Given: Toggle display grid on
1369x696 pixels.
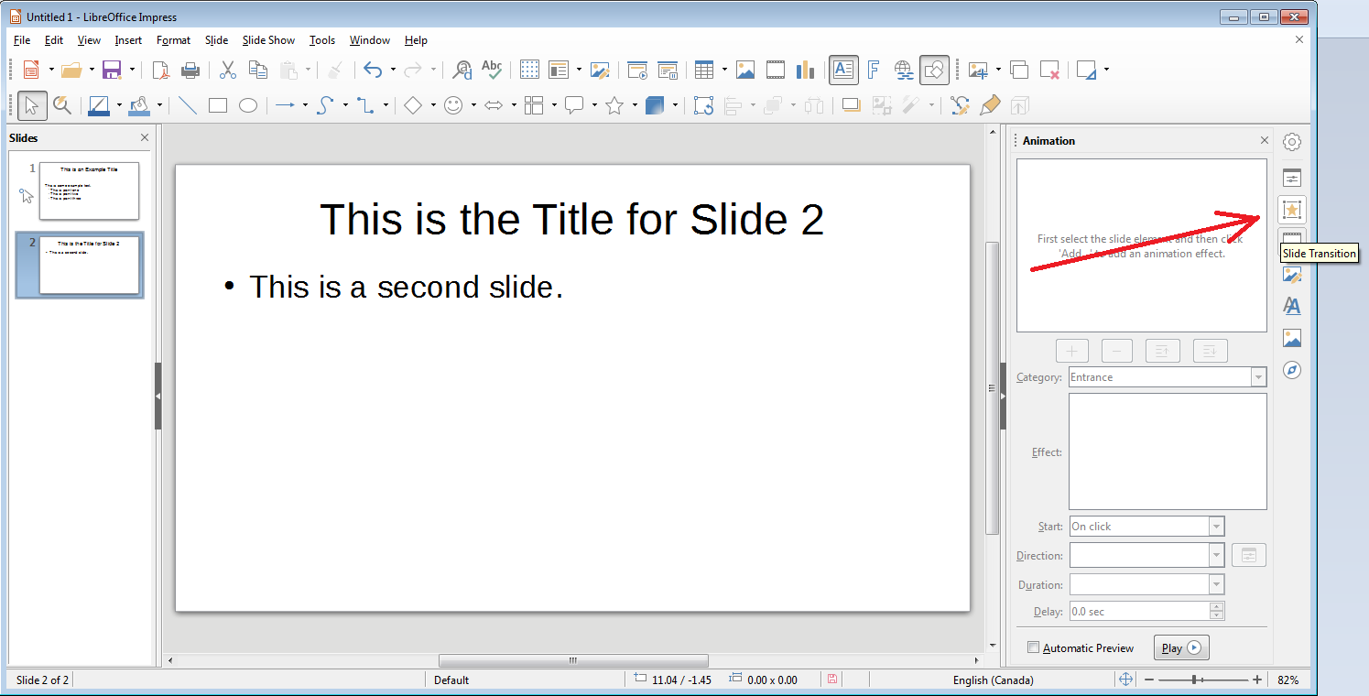Looking at the screenshot, I should point(529,70).
